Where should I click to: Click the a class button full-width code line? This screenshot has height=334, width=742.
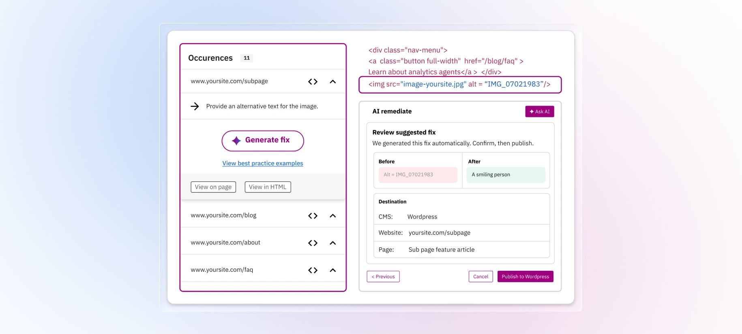pos(446,61)
